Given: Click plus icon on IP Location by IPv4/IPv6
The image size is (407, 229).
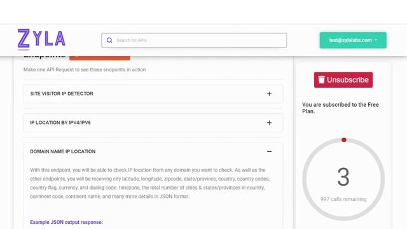Looking at the screenshot, I should pos(269,123).
